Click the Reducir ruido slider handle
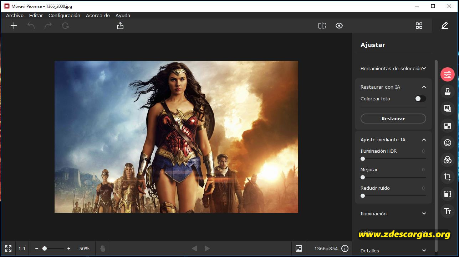 click(363, 196)
